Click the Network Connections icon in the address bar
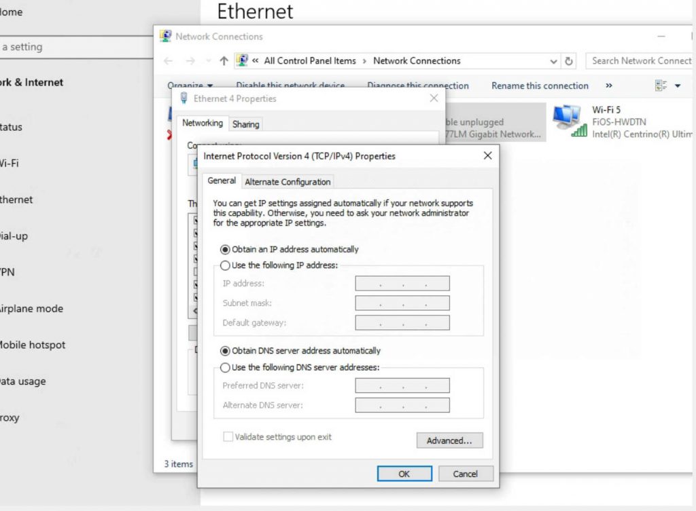The image size is (696, 511). 242,60
